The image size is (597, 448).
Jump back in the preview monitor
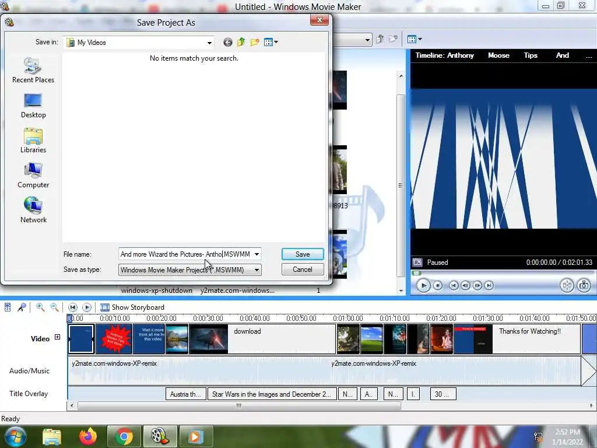pos(454,285)
